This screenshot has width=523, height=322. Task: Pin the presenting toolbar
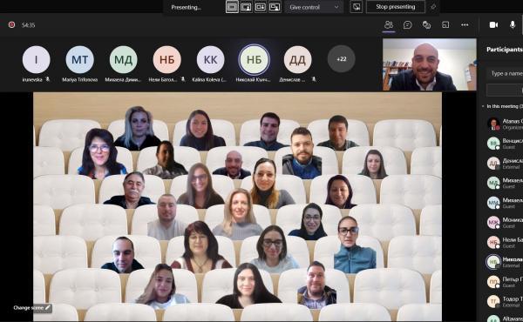433,7
